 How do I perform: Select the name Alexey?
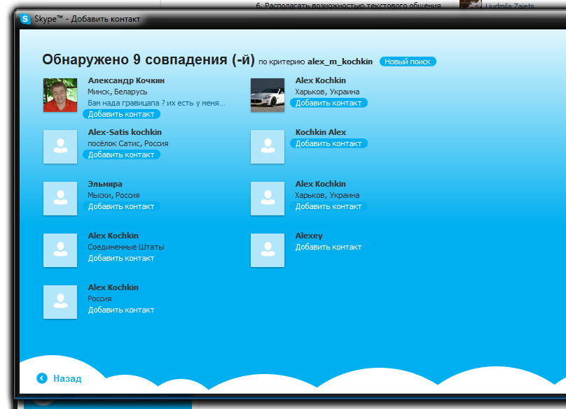[309, 236]
